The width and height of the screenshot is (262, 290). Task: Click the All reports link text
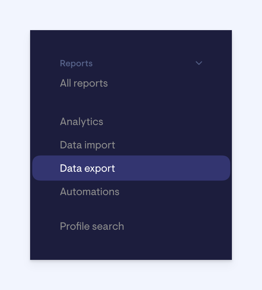point(84,83)
